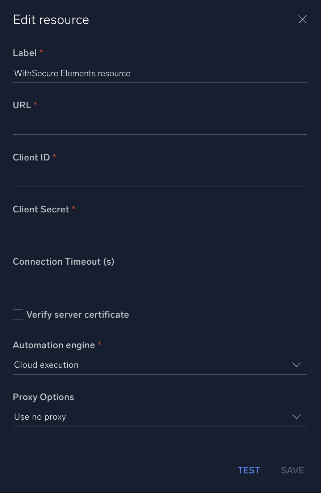Screen dimensions: 321x493
Task: Expand the Use no proxy selector
Action: click(159, 416)
